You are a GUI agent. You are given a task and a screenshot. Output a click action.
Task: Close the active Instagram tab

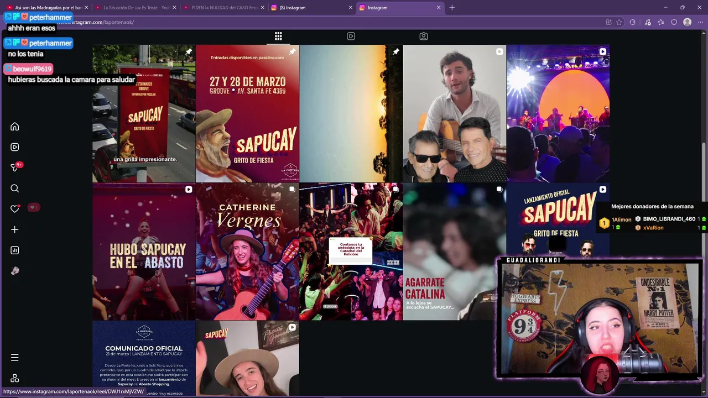click(439, 8)
